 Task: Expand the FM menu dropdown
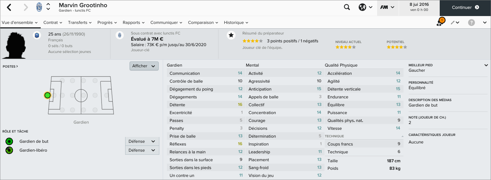[387, 7]
